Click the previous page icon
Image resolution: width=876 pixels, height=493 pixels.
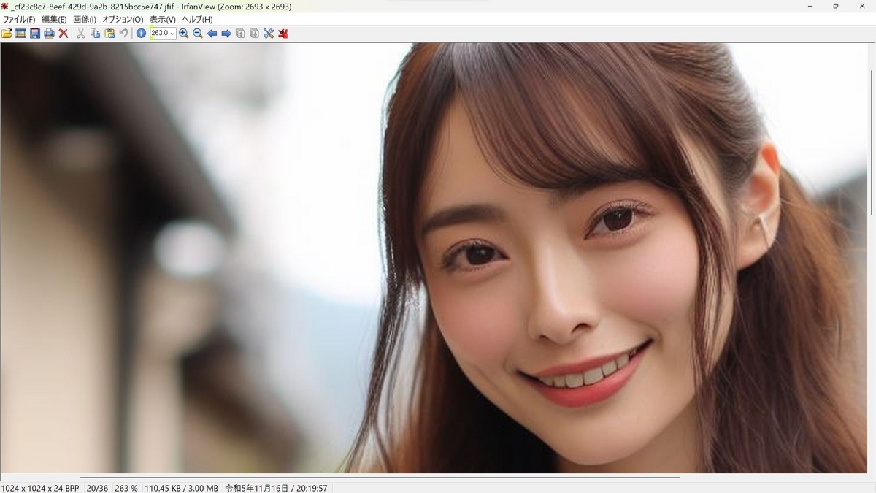tap(240, 34)
